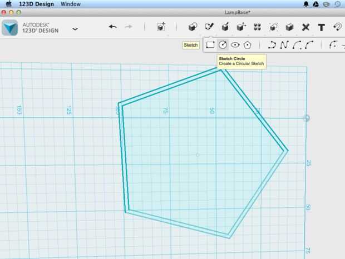Image resolution: width=345 pixels, height=259 pixels.
Task: Select the Polyline sketch tool
Action: click(x=272, y=45)
